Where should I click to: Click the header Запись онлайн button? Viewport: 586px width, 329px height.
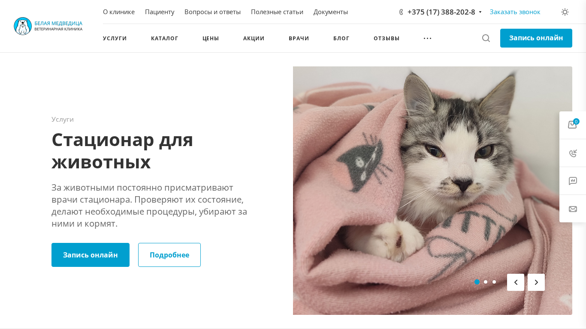pyautogui.click(x=536, y=38)
